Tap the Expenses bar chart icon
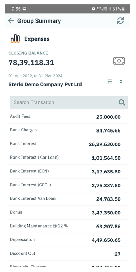This screenshot has width=136, height=272. point(15,39)
